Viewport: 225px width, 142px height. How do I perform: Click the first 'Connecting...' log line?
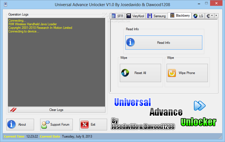coord(17,21)
